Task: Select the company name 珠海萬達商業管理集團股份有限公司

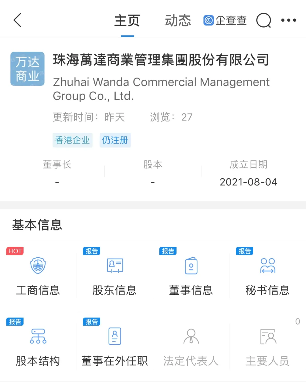Action: (x=161, y=60)
